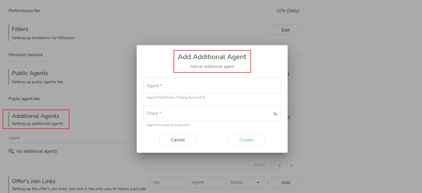Click the Key field for join links
The height and width of the screenshot is (193, 422).
coord(168,182)
